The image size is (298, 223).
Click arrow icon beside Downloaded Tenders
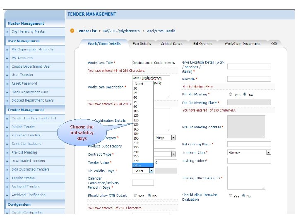click(7, 161)
